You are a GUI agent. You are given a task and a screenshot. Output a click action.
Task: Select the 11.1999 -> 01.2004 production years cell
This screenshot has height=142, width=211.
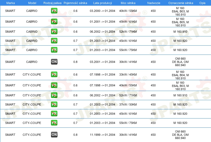(102, 135)
